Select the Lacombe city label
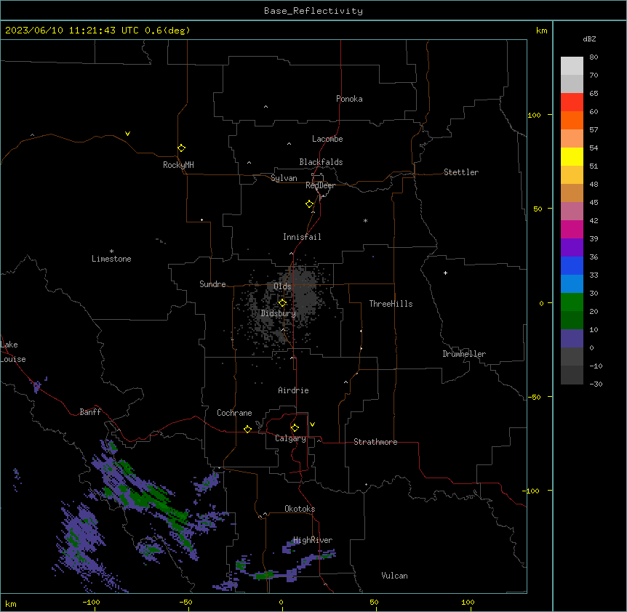Viewport: 627px width, 612px height. (x=327, y=139)
